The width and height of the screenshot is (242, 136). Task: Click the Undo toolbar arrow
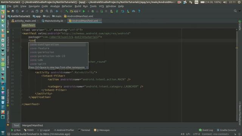pyautogui.click(x=23, y=11)
